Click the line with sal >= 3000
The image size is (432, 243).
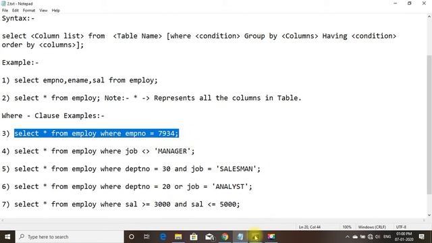pos(121,204)
